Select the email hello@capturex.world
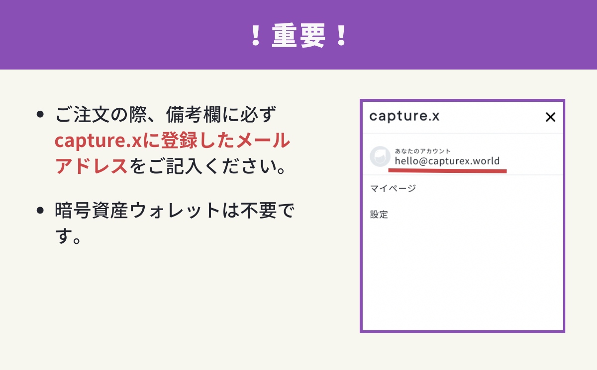The image size is (597, 370). click(x=447, y=161)
